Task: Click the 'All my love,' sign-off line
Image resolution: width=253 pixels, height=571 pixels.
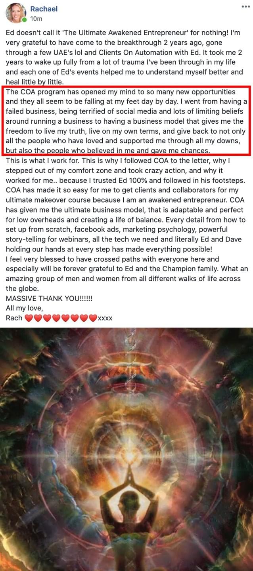Action: [23, 308]
